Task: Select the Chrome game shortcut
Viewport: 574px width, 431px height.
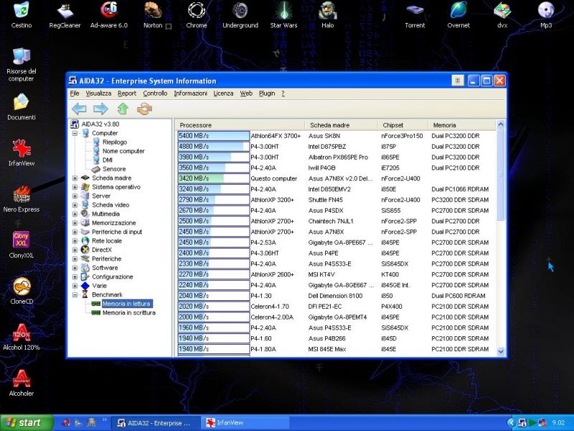Action: coord(197,15)
